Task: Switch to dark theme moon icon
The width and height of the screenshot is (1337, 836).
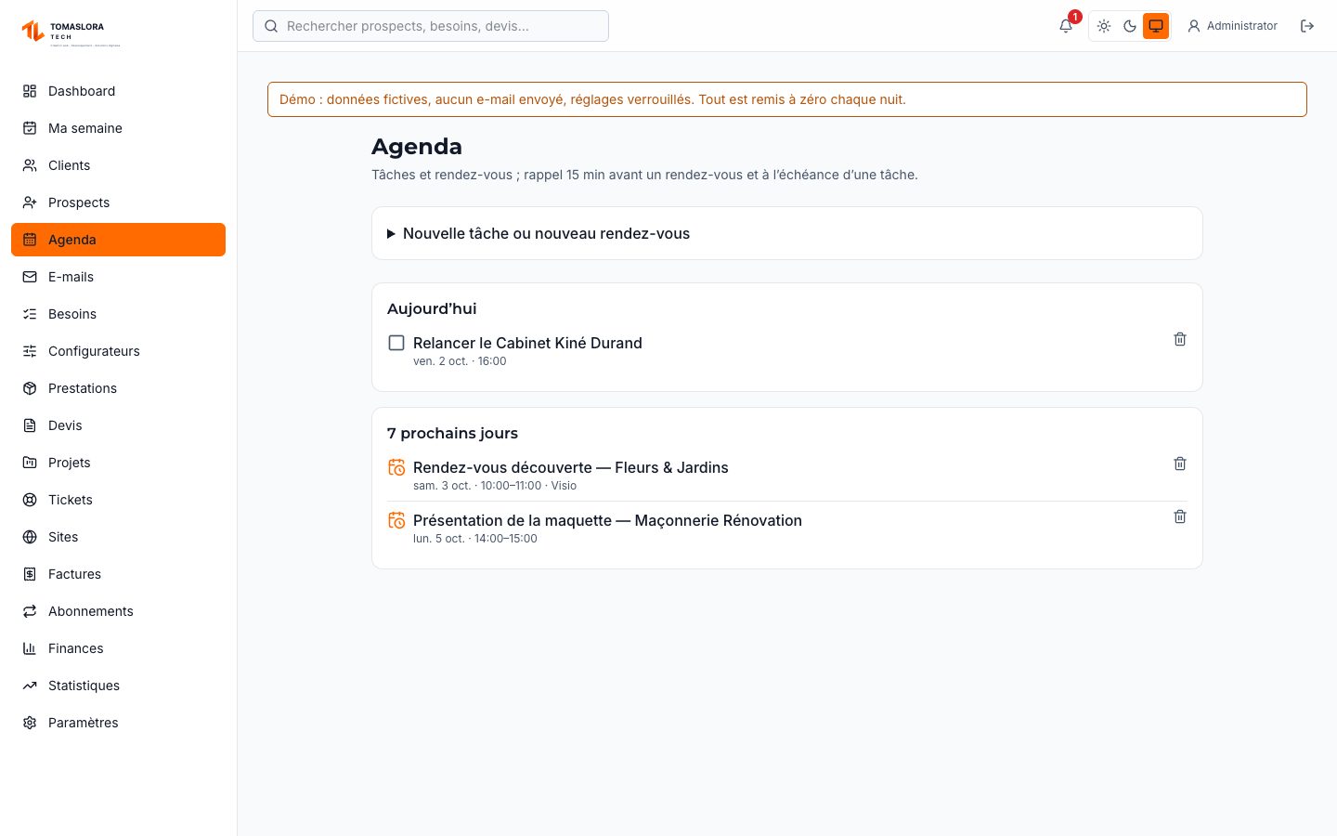Action: pos(1130,26)
